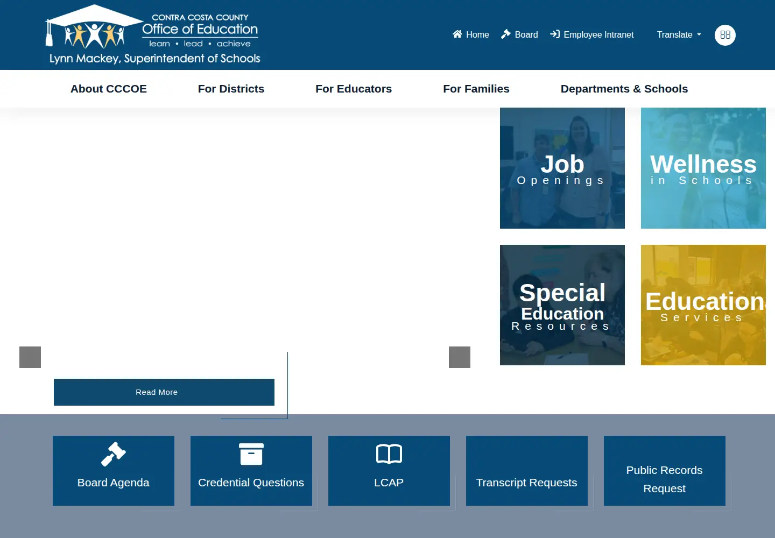Click the Contra Costa County Office of Education logo
775x538 pixels.
(x=154, y=35)
